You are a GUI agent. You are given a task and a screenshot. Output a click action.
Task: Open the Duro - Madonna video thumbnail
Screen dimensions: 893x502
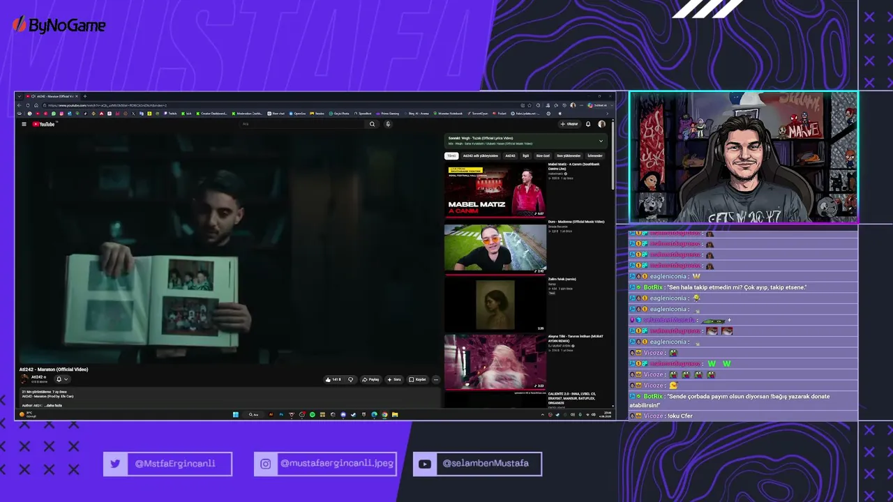tap(495, 247)
